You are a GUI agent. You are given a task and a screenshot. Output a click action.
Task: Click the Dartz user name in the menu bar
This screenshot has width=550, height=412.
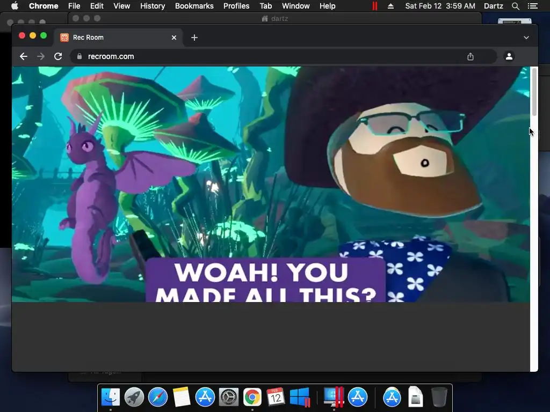coord(494,6)
